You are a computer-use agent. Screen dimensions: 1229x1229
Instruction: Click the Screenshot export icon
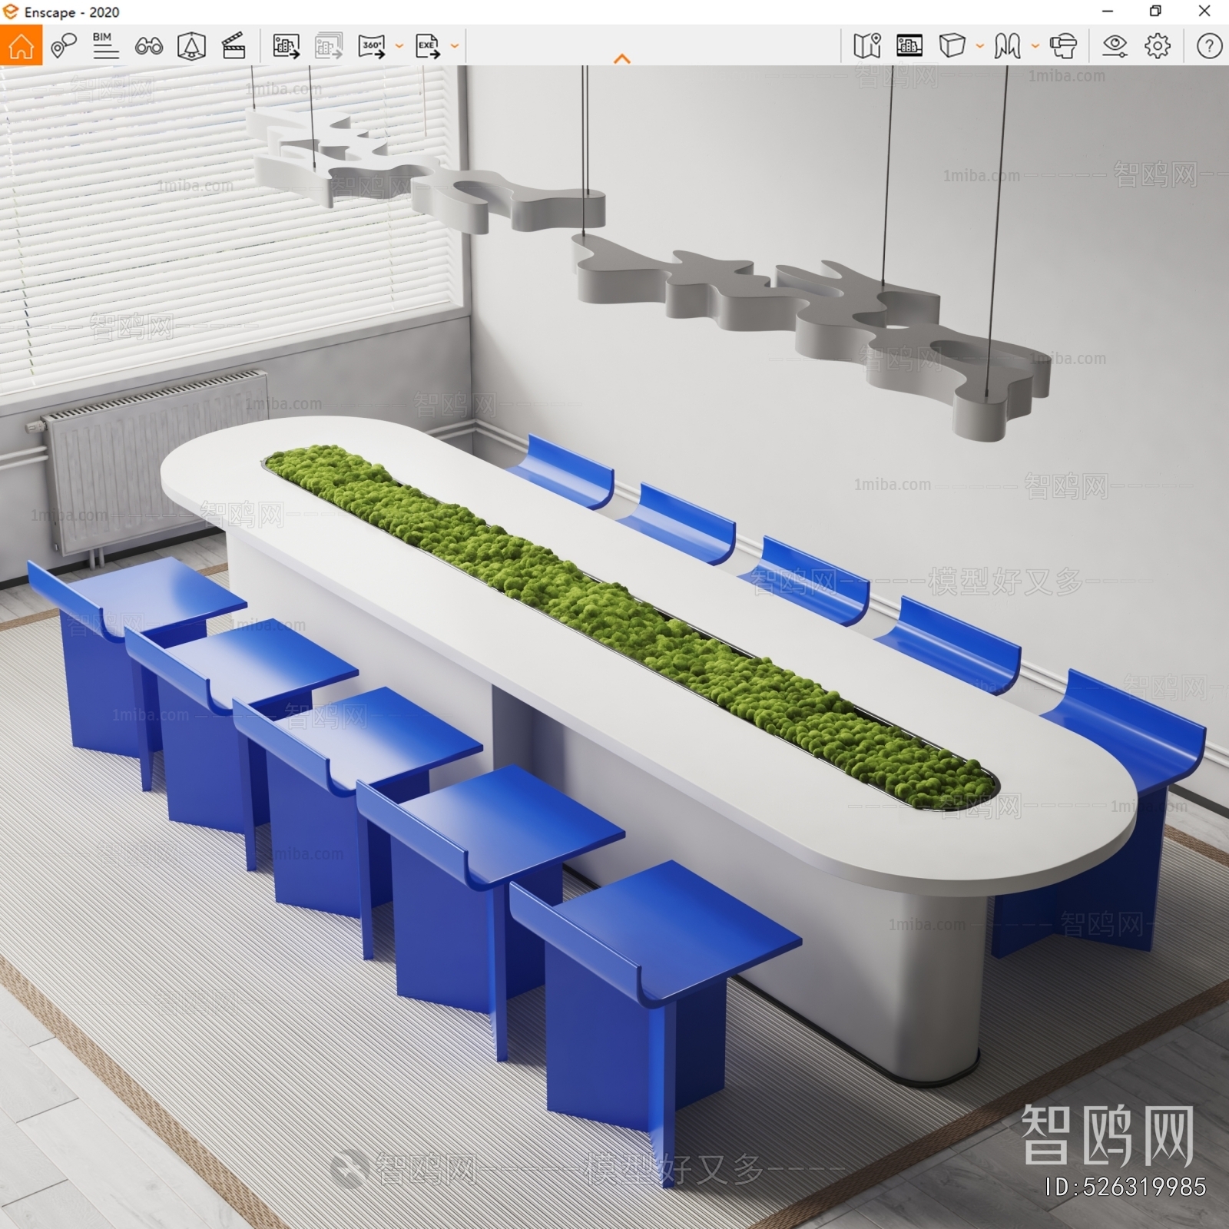(x=286, y=46)
